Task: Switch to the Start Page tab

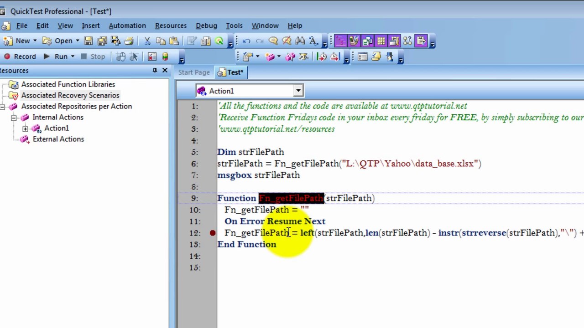Action: point(194,72)
